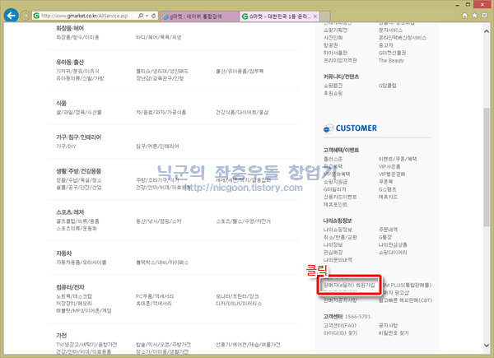Go back with the browser back arrow
The image size is (494, 358).
(x=11, y=15)
